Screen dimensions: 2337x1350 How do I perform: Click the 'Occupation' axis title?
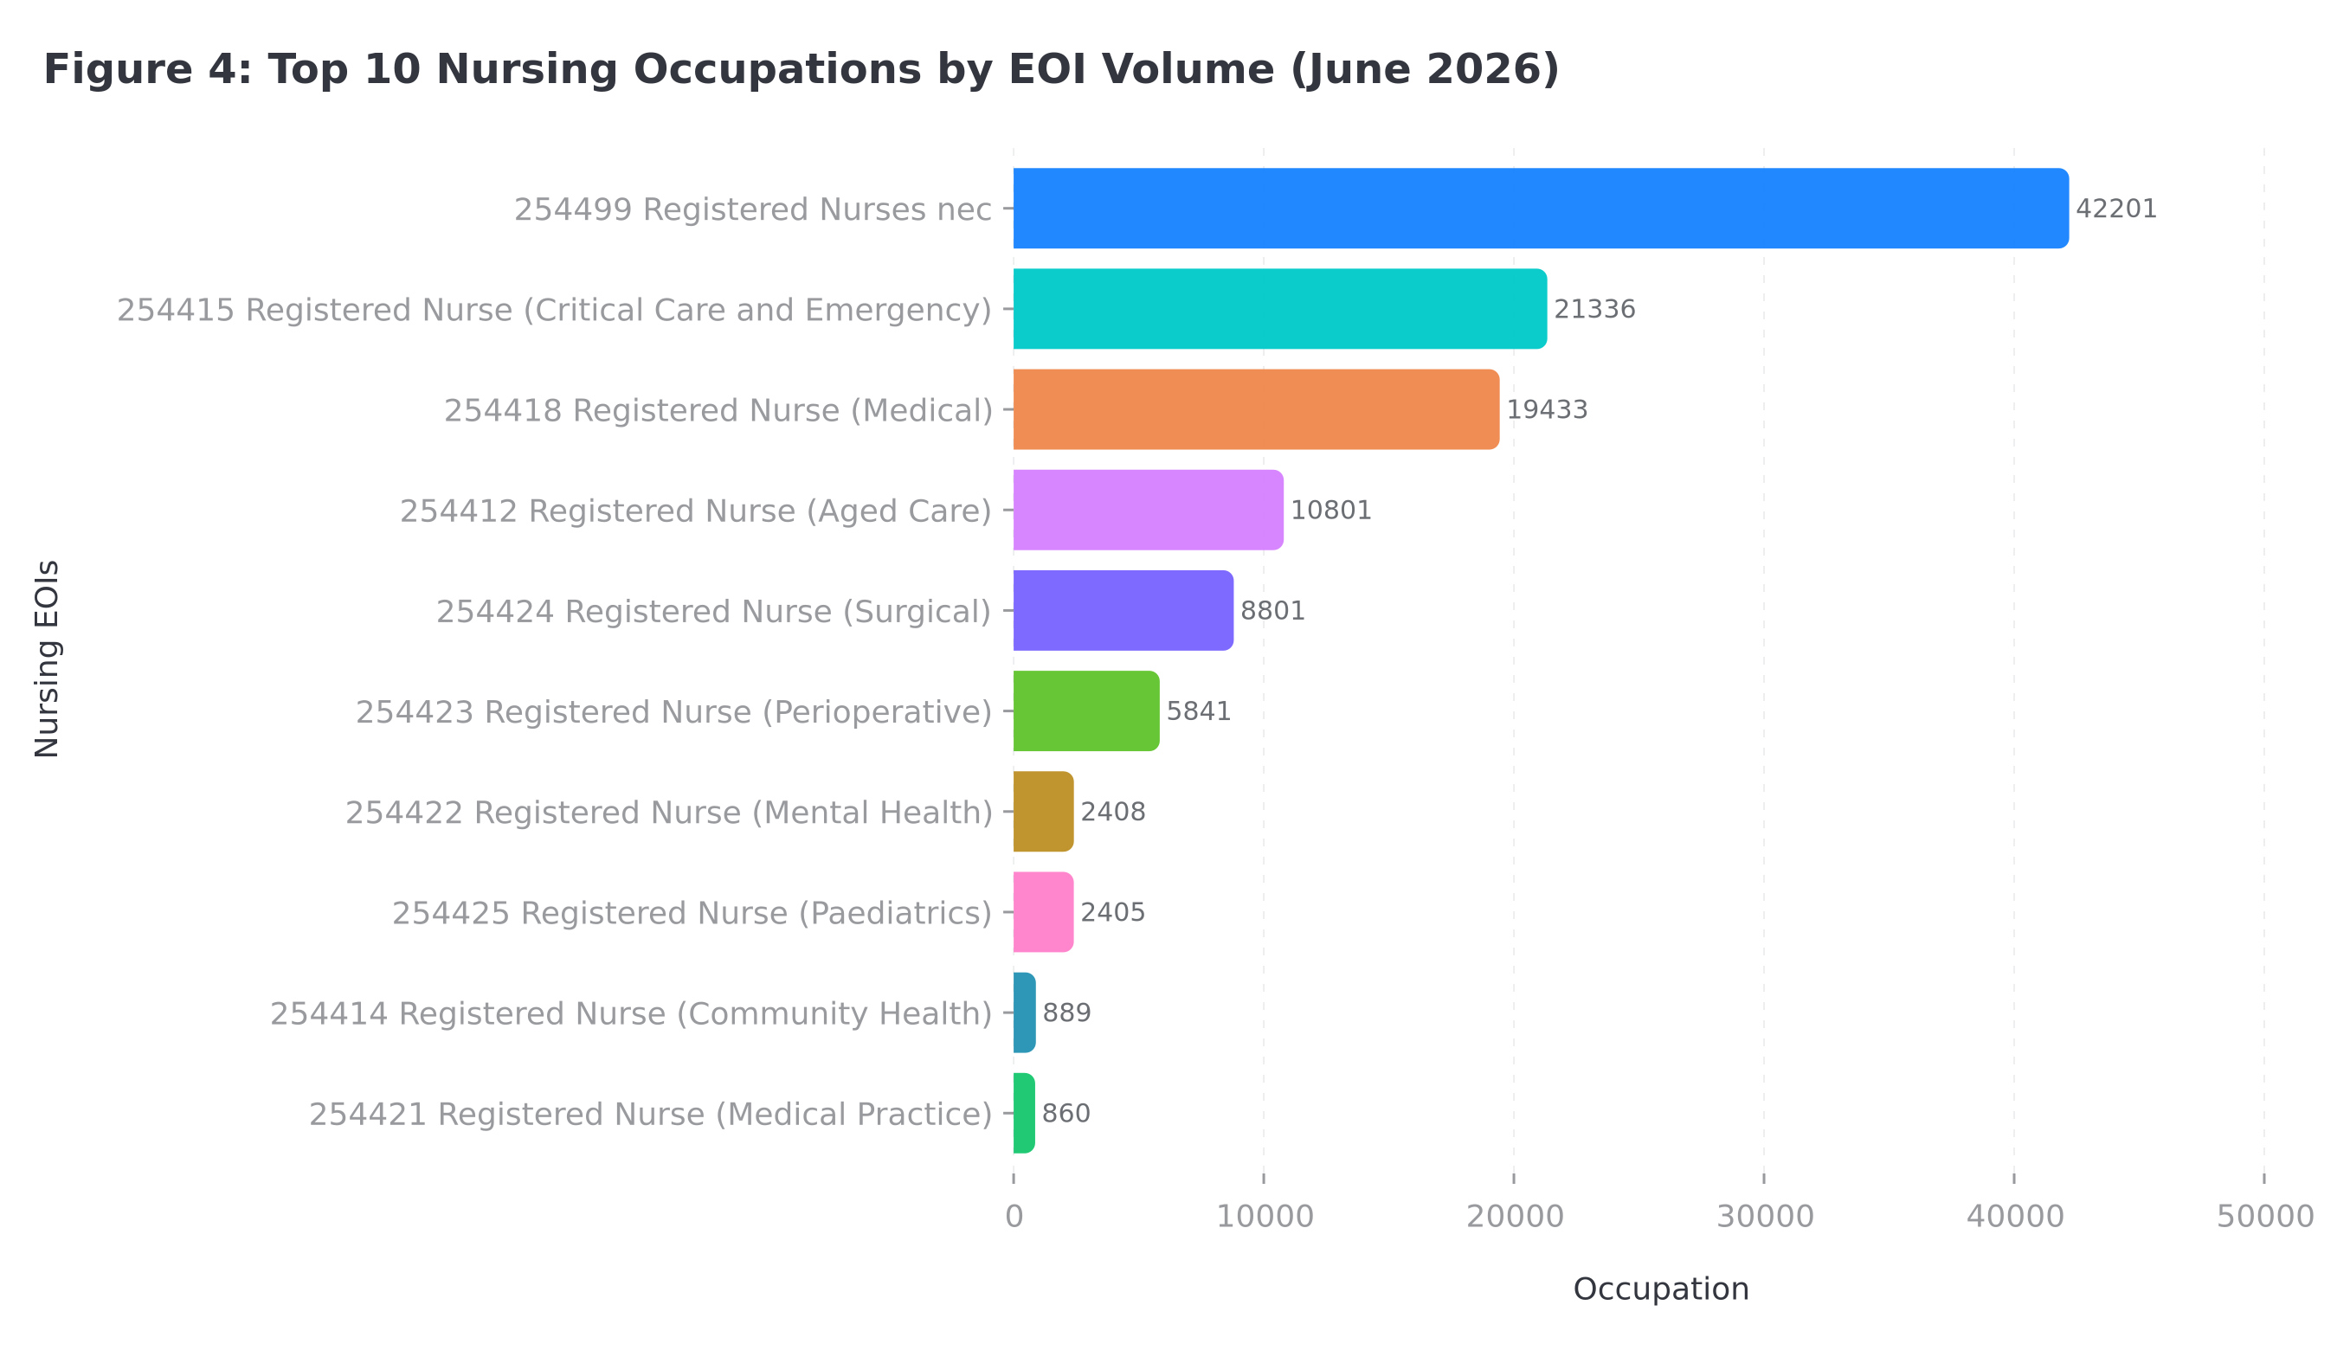click(1661, 1289)
